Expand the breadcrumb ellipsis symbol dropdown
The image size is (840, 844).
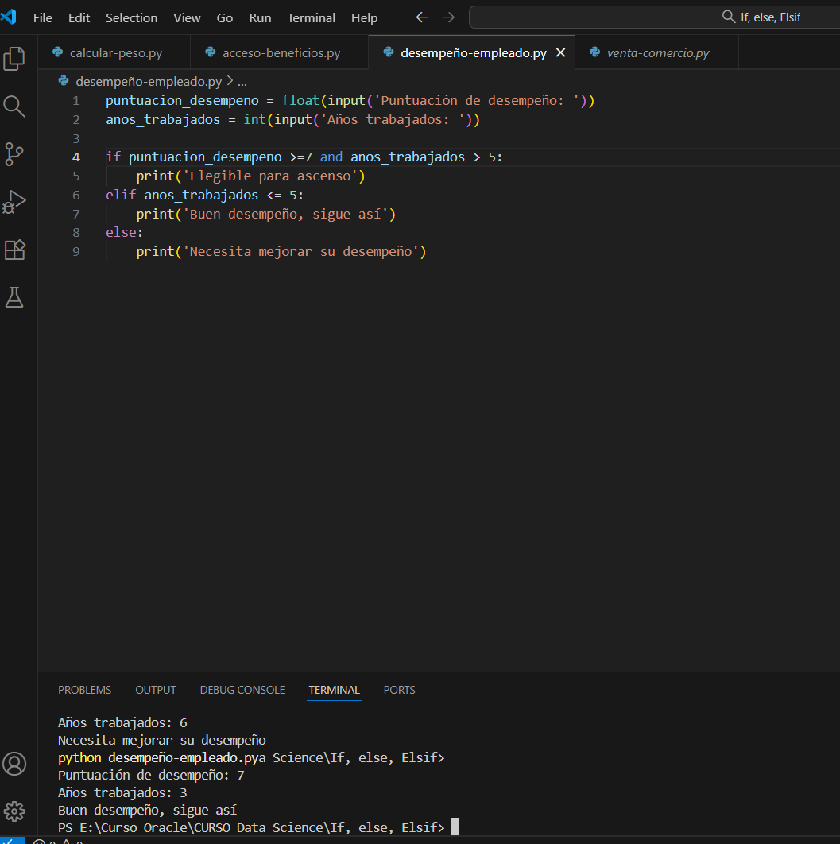[x=242, y=81]
